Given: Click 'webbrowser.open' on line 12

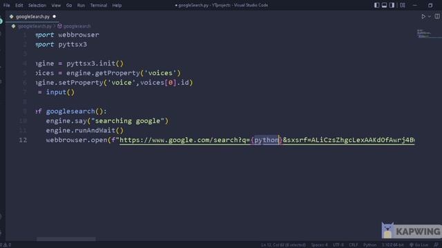Looking at the screenshot, I should (77, 140).
